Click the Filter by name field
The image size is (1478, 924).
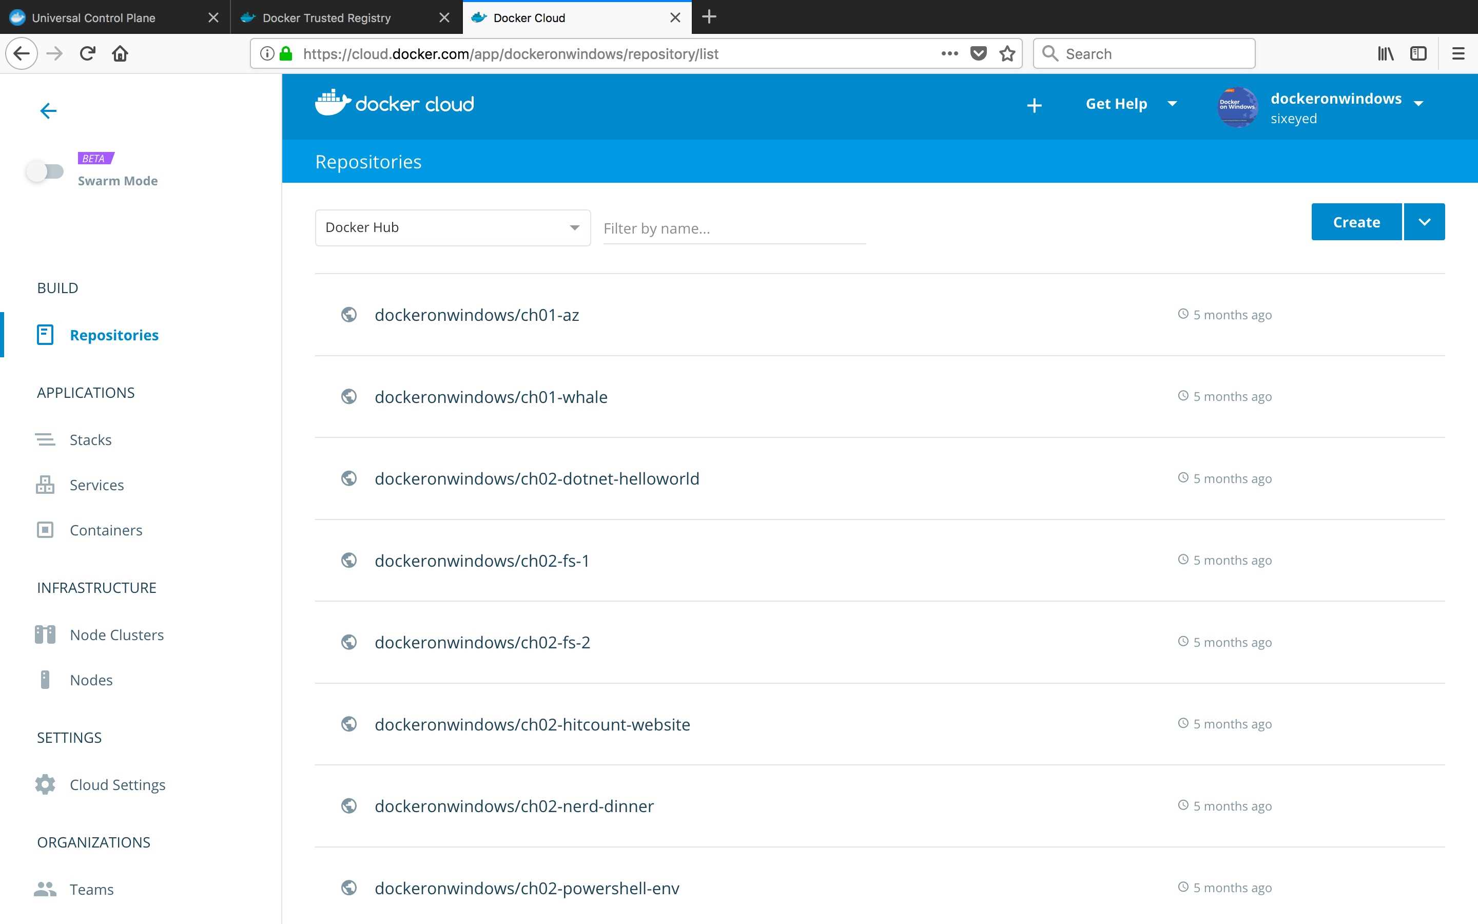(x=733, y=228)
